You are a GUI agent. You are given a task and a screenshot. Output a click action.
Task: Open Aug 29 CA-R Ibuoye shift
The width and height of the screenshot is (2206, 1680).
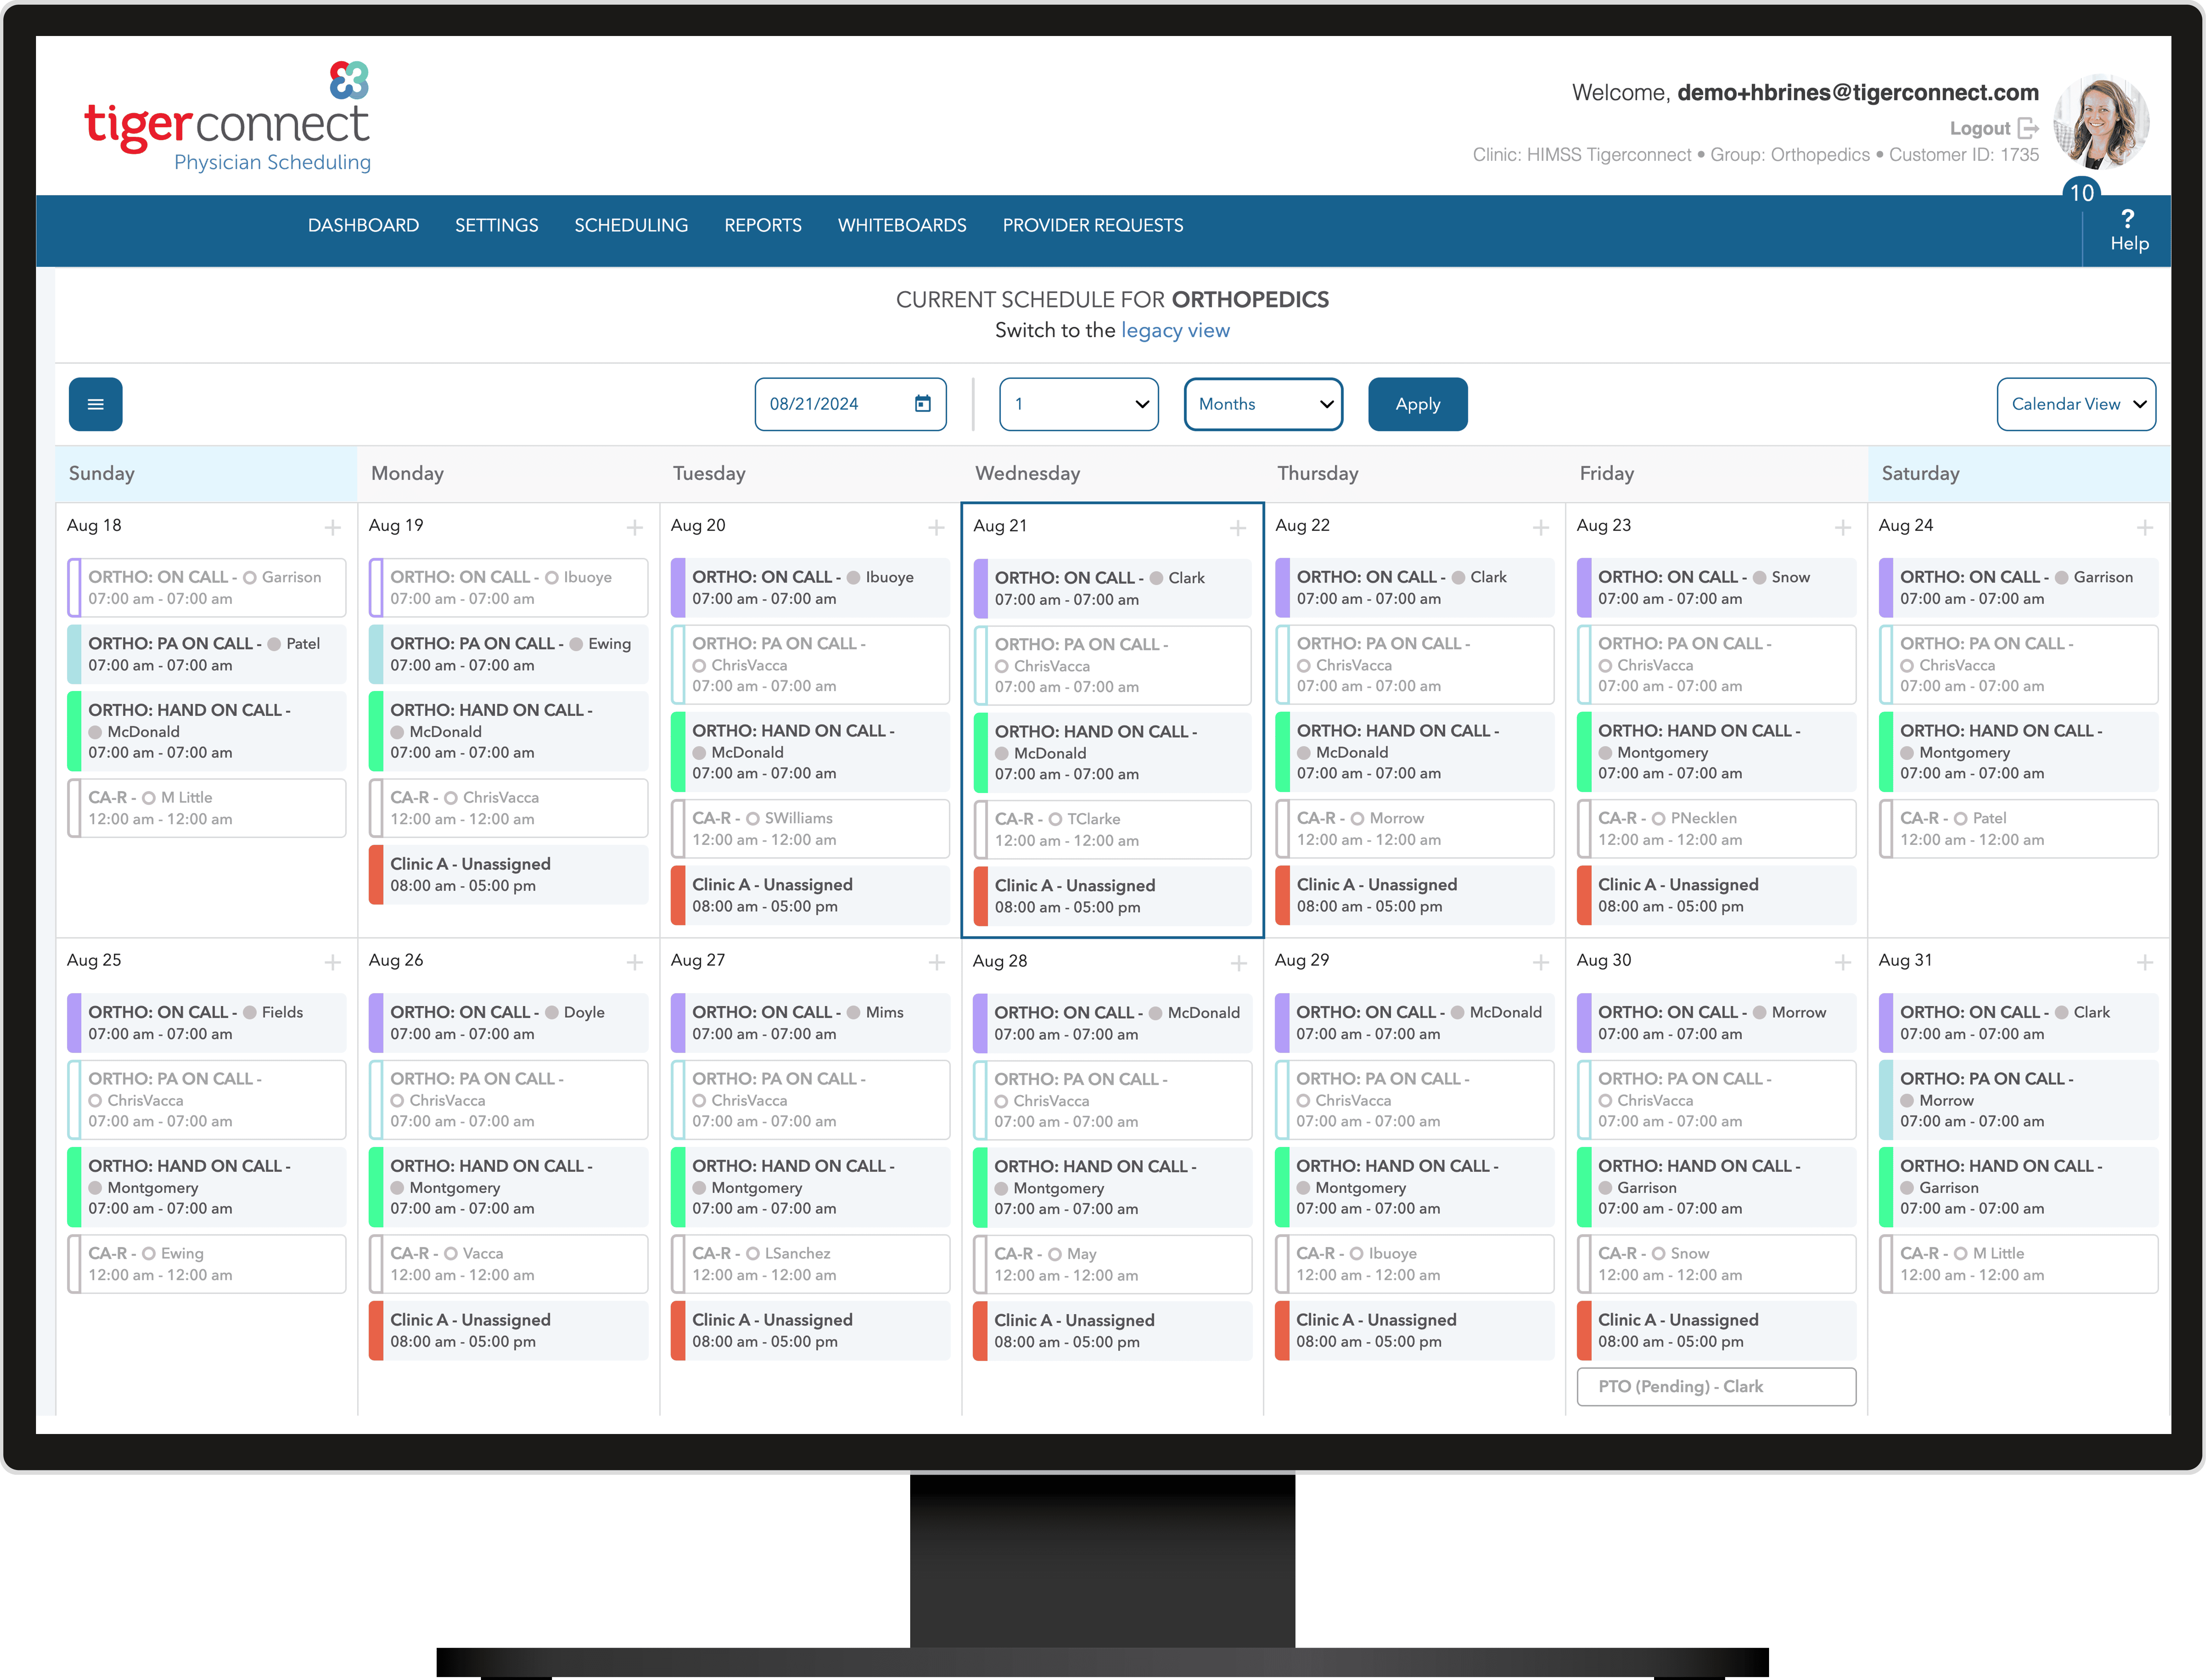(x=1415, y=1264)
